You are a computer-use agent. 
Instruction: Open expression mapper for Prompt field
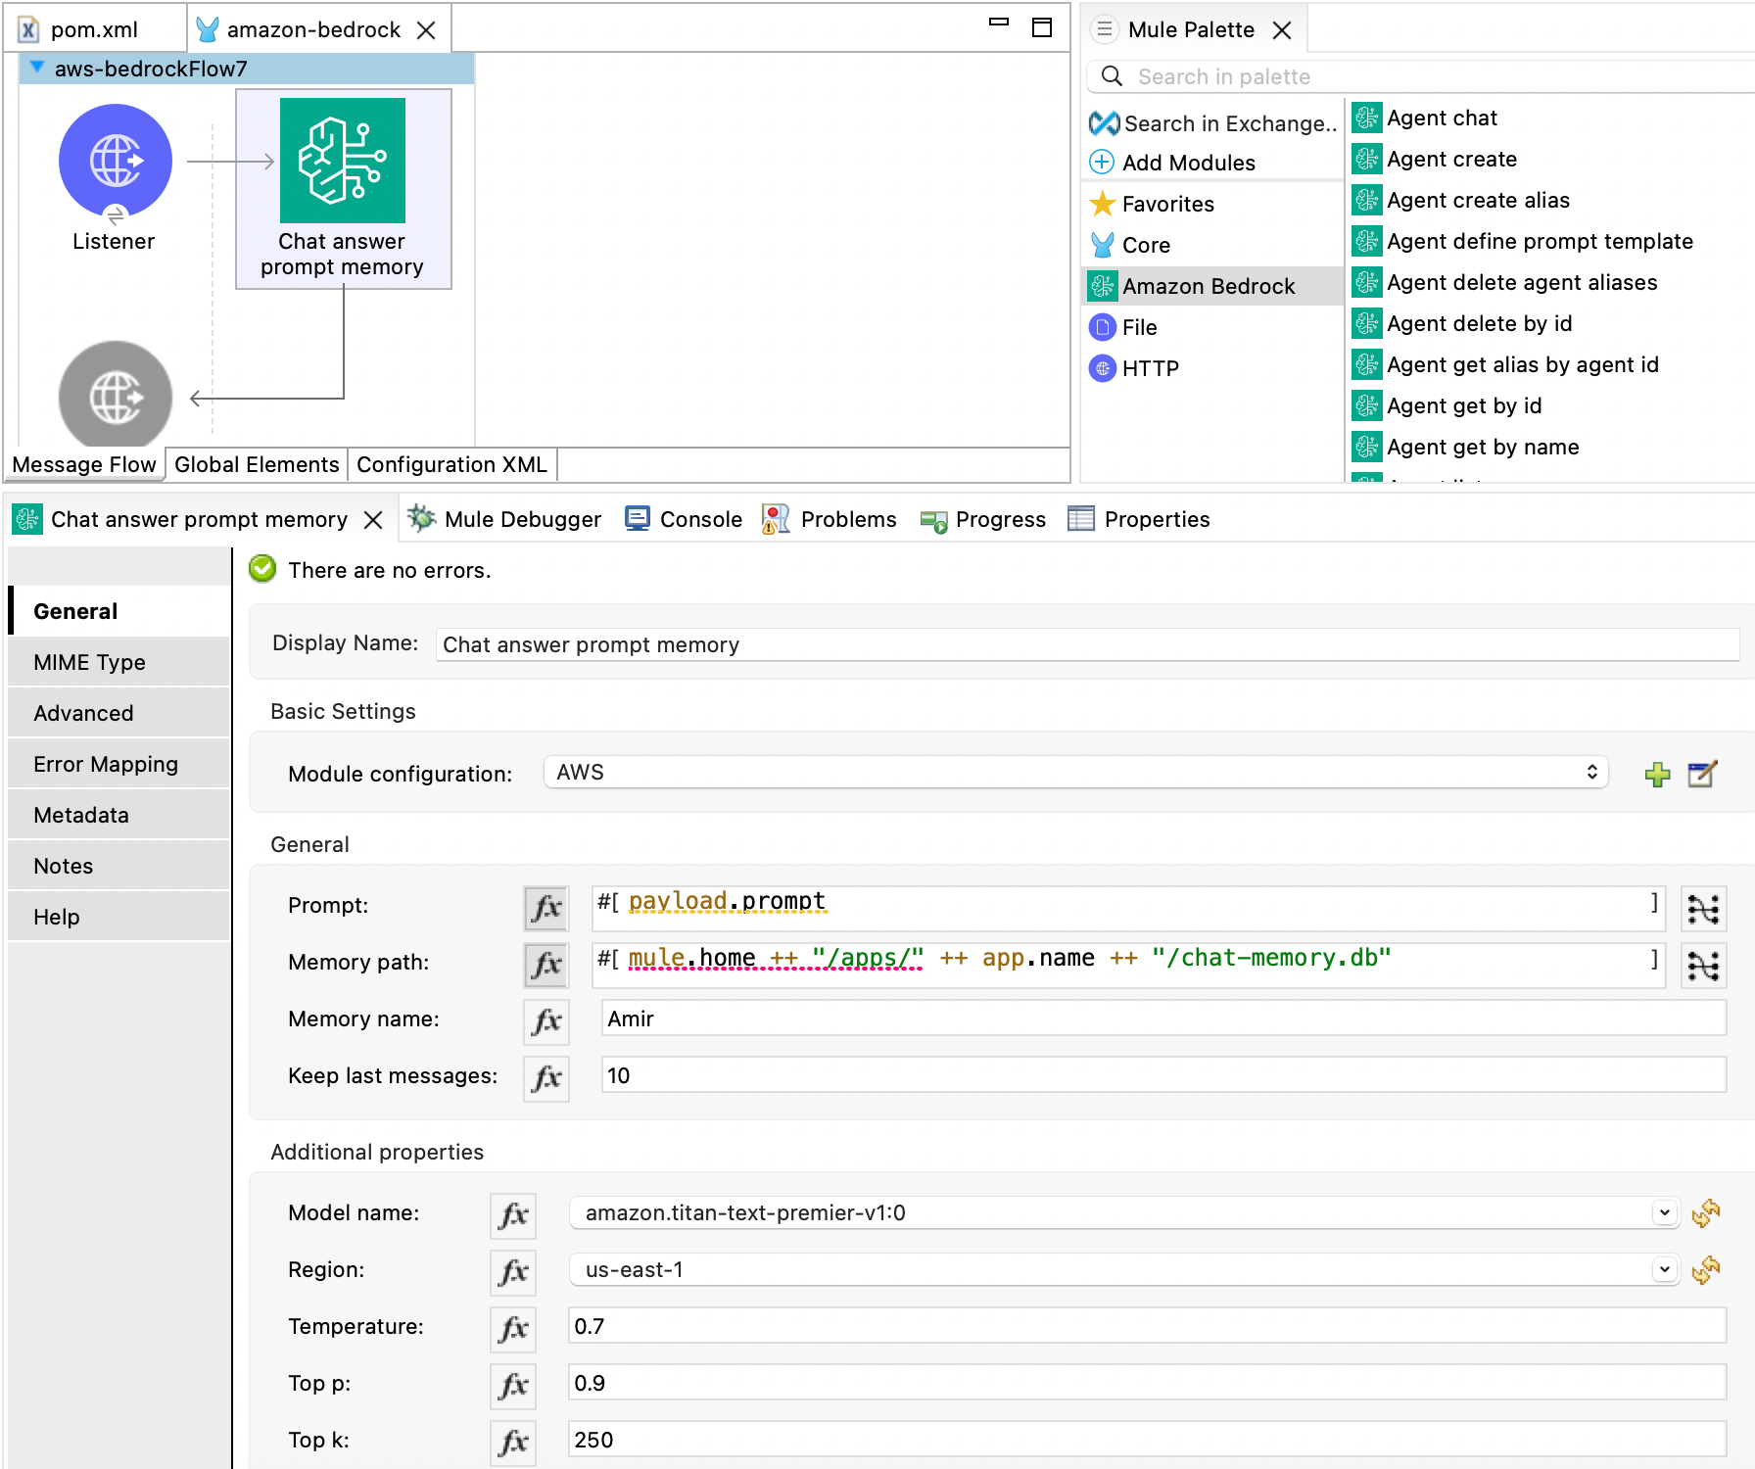coord(1703,909)
